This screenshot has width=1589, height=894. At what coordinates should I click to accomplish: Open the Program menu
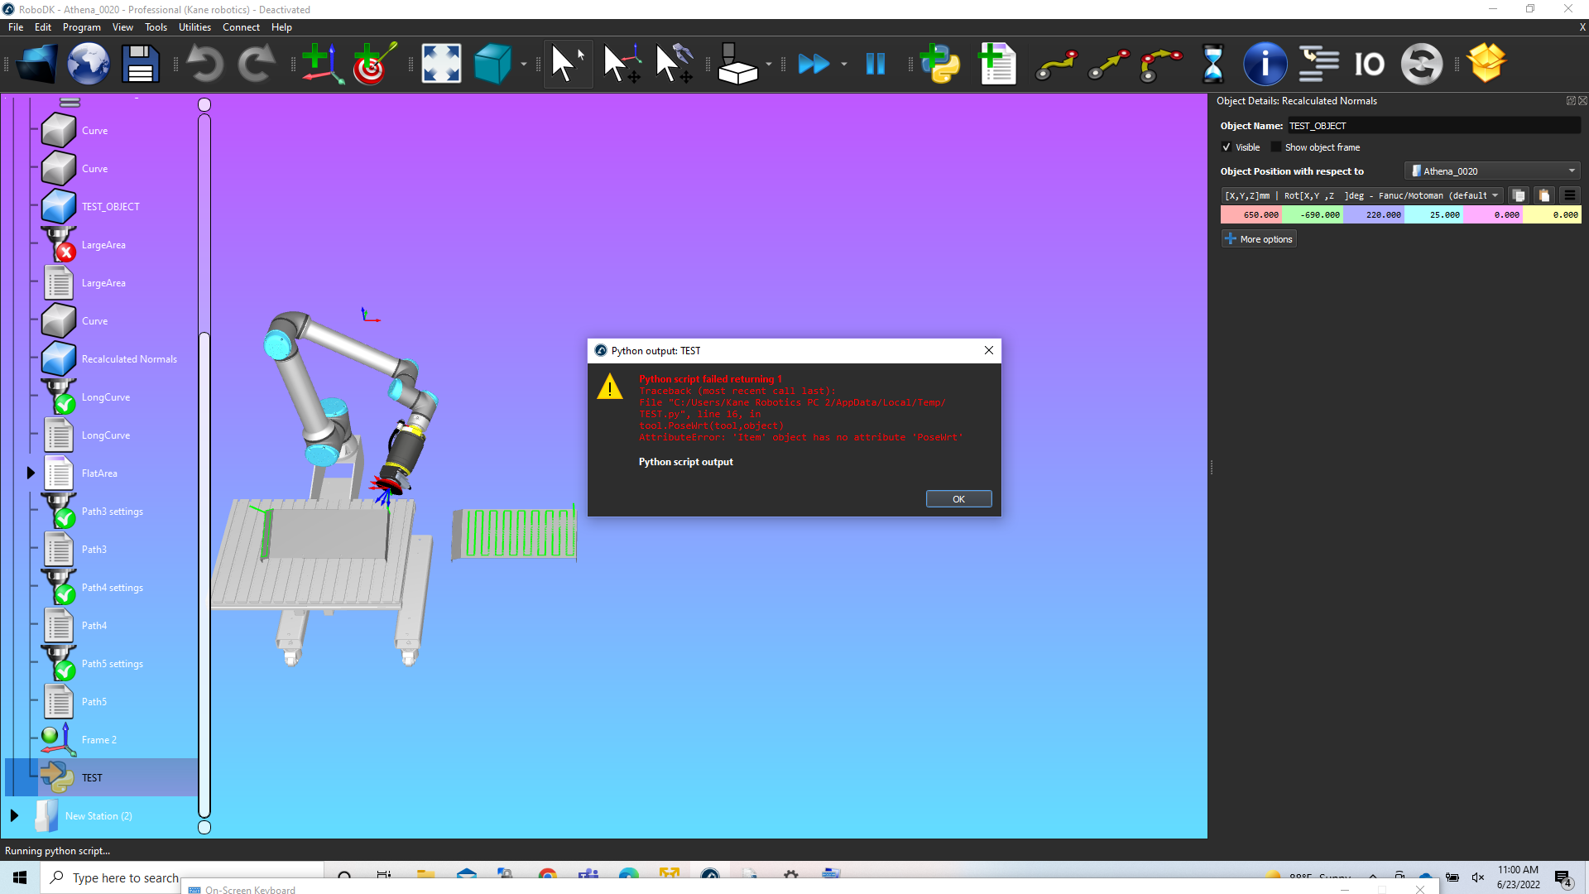click(x=81, y=27)
